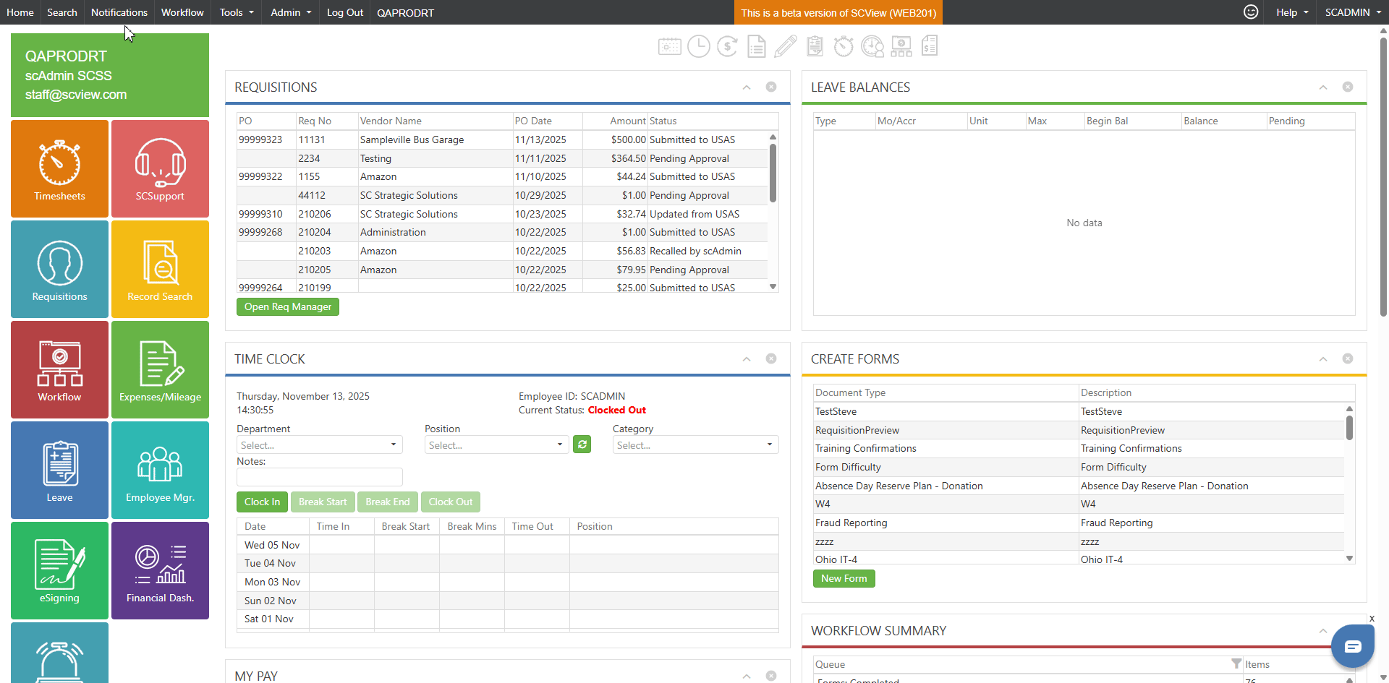Open the SCSupport tile

[x=160, y=168]
